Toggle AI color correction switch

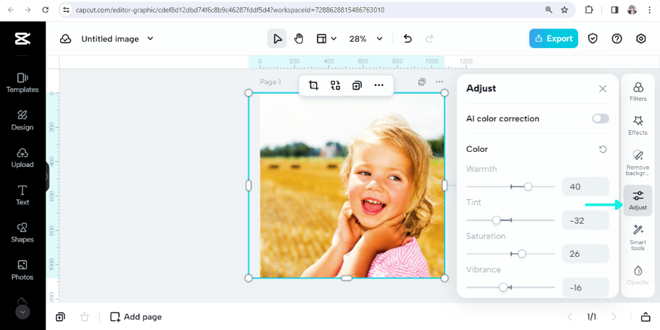click(600, 119)
